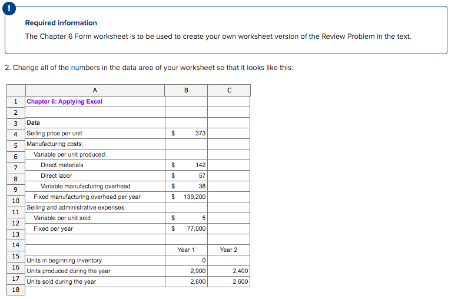Viewport: 458px width, 299px height.
Task: Click the 'Fixed per year' label
Action: coord(53,228)
